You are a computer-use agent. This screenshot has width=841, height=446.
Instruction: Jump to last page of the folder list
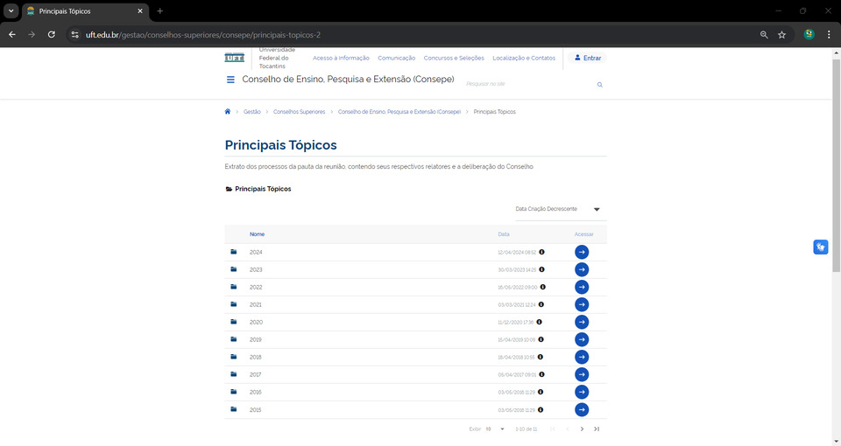point(597,429)
